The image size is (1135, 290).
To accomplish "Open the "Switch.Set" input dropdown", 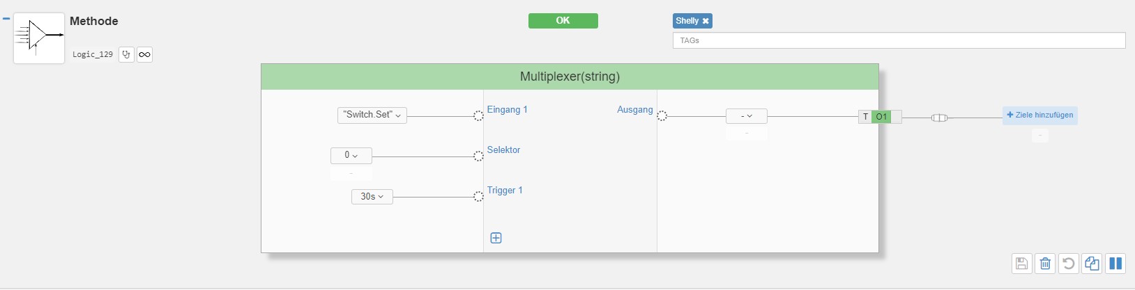I will coord(372,115).
